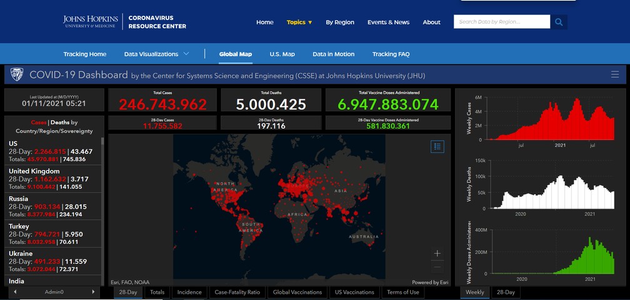
Task: Open the Tracking FAQ link
Action: (391, 54)
